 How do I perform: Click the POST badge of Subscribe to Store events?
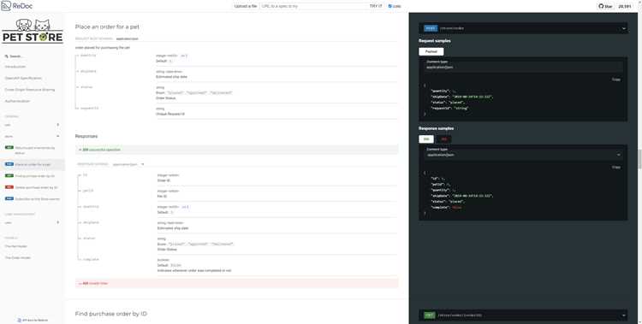click(x=9, y=198)
